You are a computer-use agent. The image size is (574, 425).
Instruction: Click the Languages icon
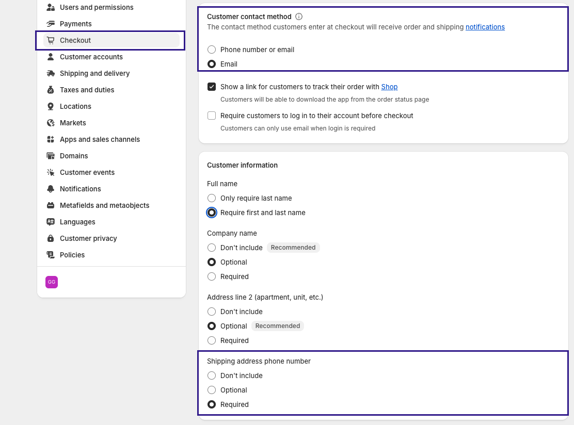click(x=51, y=222)
